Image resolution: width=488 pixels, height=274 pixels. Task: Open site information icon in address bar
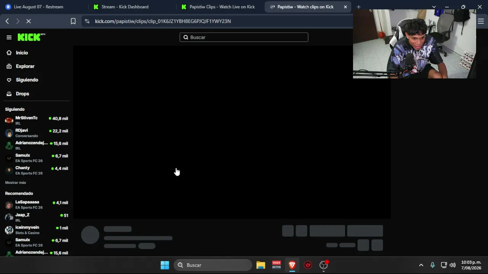coord(87,21)
